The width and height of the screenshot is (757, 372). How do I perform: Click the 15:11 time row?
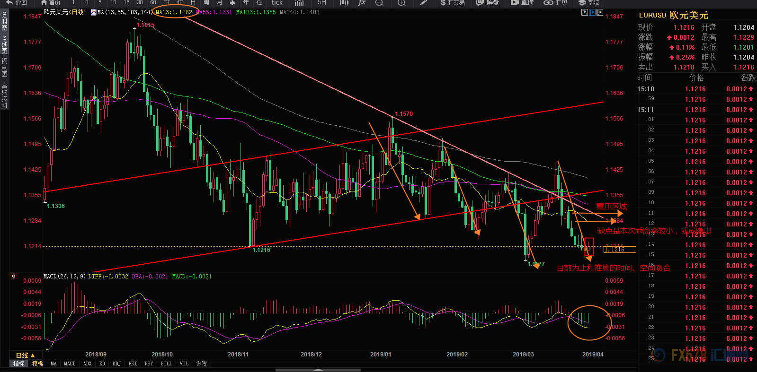pos(696,110)
